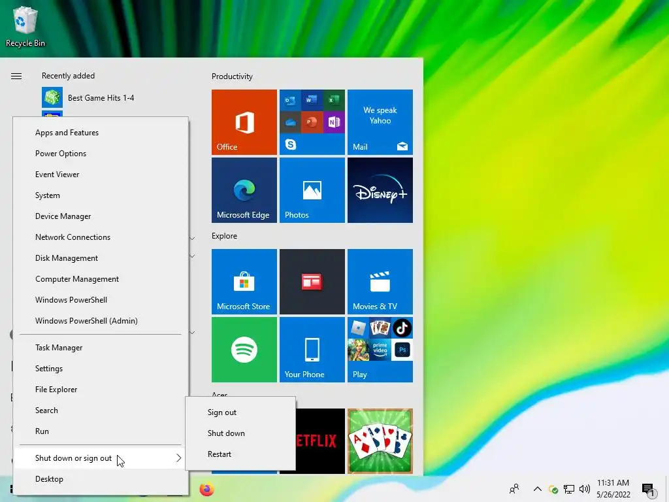Select Apps and Features
The height and width of the screenshot is (502, 669).
tap(101, 133)
